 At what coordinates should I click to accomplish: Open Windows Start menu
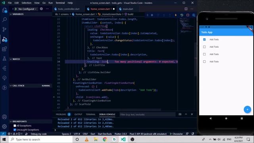[4, 139]
